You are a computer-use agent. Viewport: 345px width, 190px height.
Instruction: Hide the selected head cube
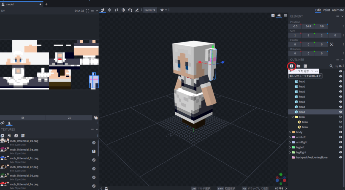coord(341,112)
